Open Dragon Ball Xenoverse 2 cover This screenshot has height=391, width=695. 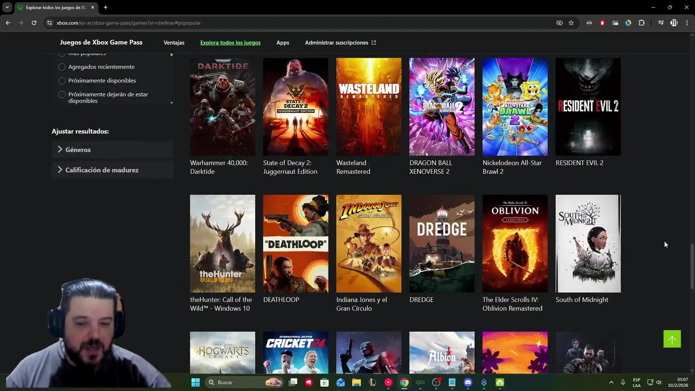(442, 107)
